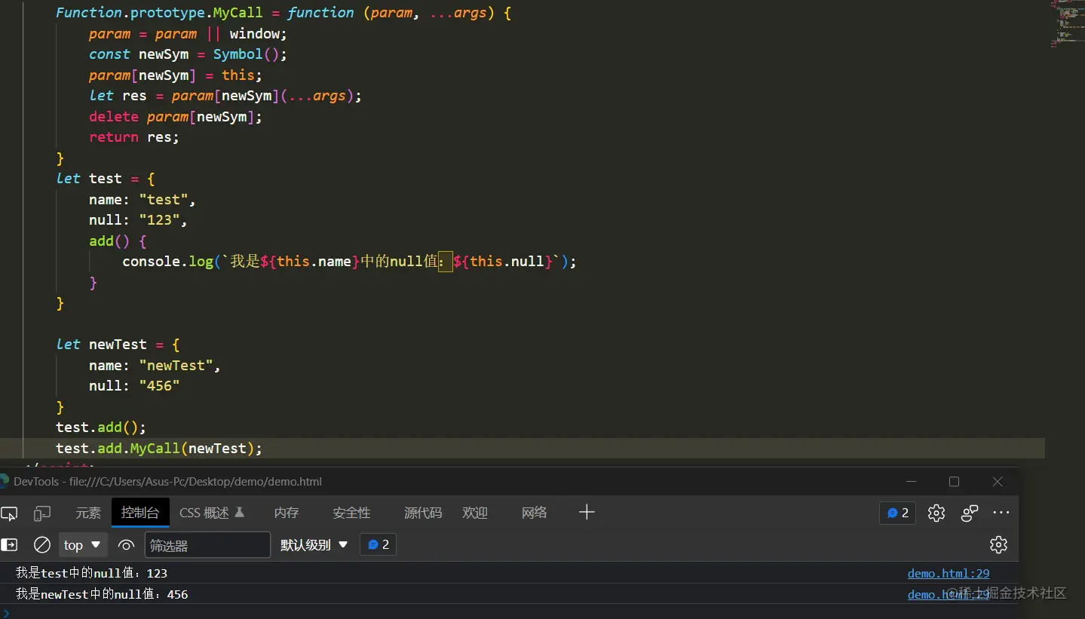The width and height of the screenshot is (1085, 619).
Task: Open DevTools feedback icon
Action: [969, 513]
